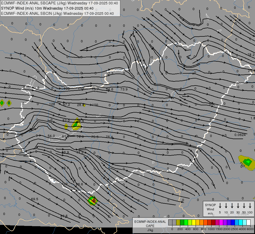Viewport: 255px width, 234px height.
Task: Click the 10 m/s wind arrow symbol
Action: click(x=226, y=206)
